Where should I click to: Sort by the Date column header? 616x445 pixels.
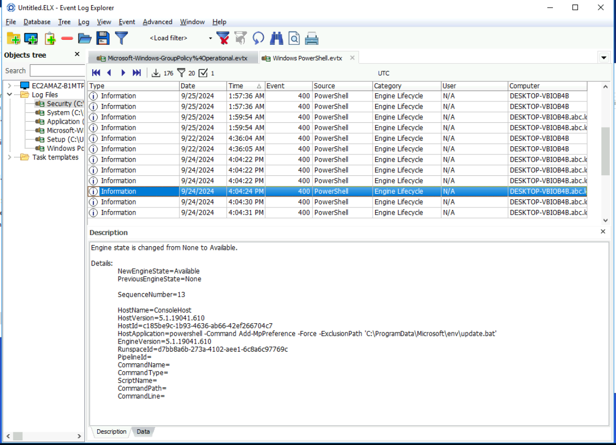click(203, 86)
